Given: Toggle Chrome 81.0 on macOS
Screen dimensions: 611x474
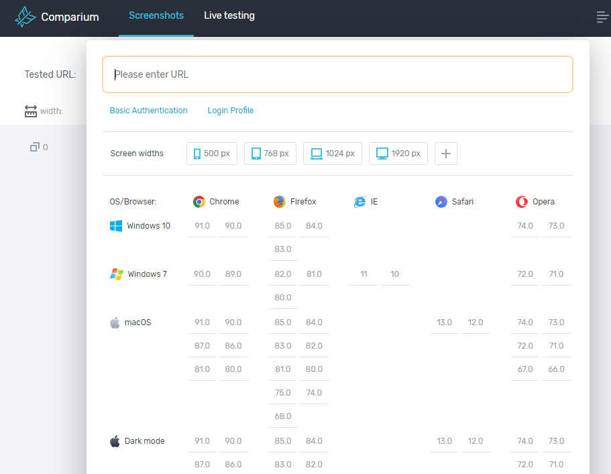Looking at the screenshot, I should click(x=203, y=369).
